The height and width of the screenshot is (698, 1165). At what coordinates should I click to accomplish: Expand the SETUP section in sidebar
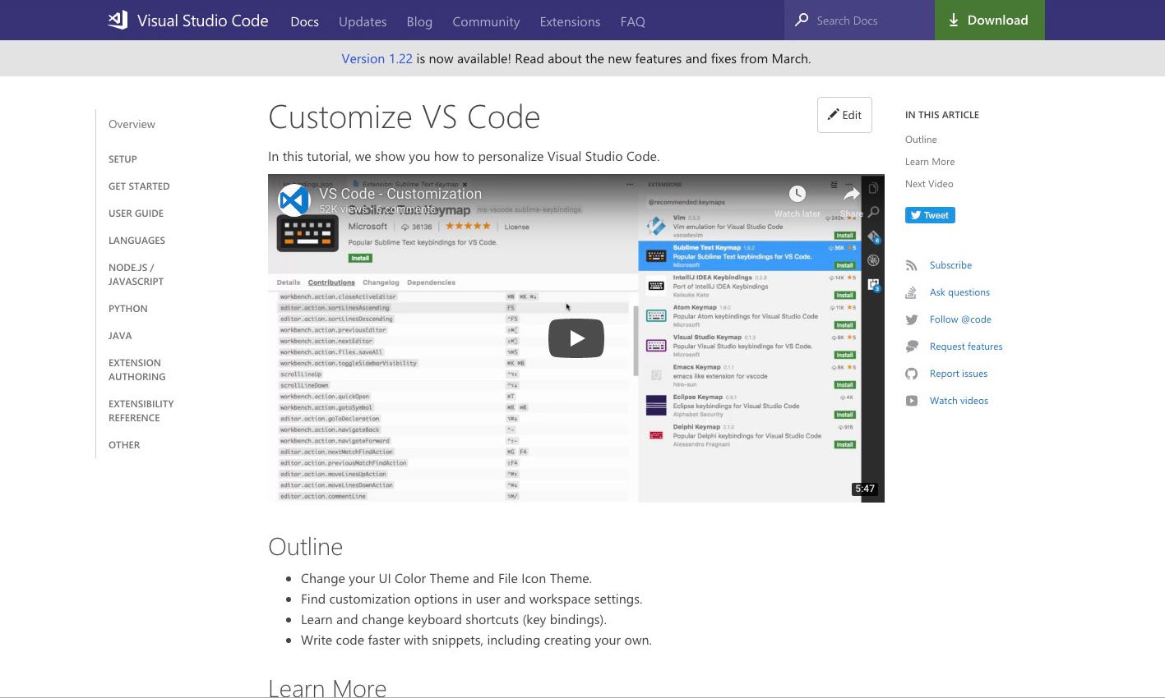(123, 159)
